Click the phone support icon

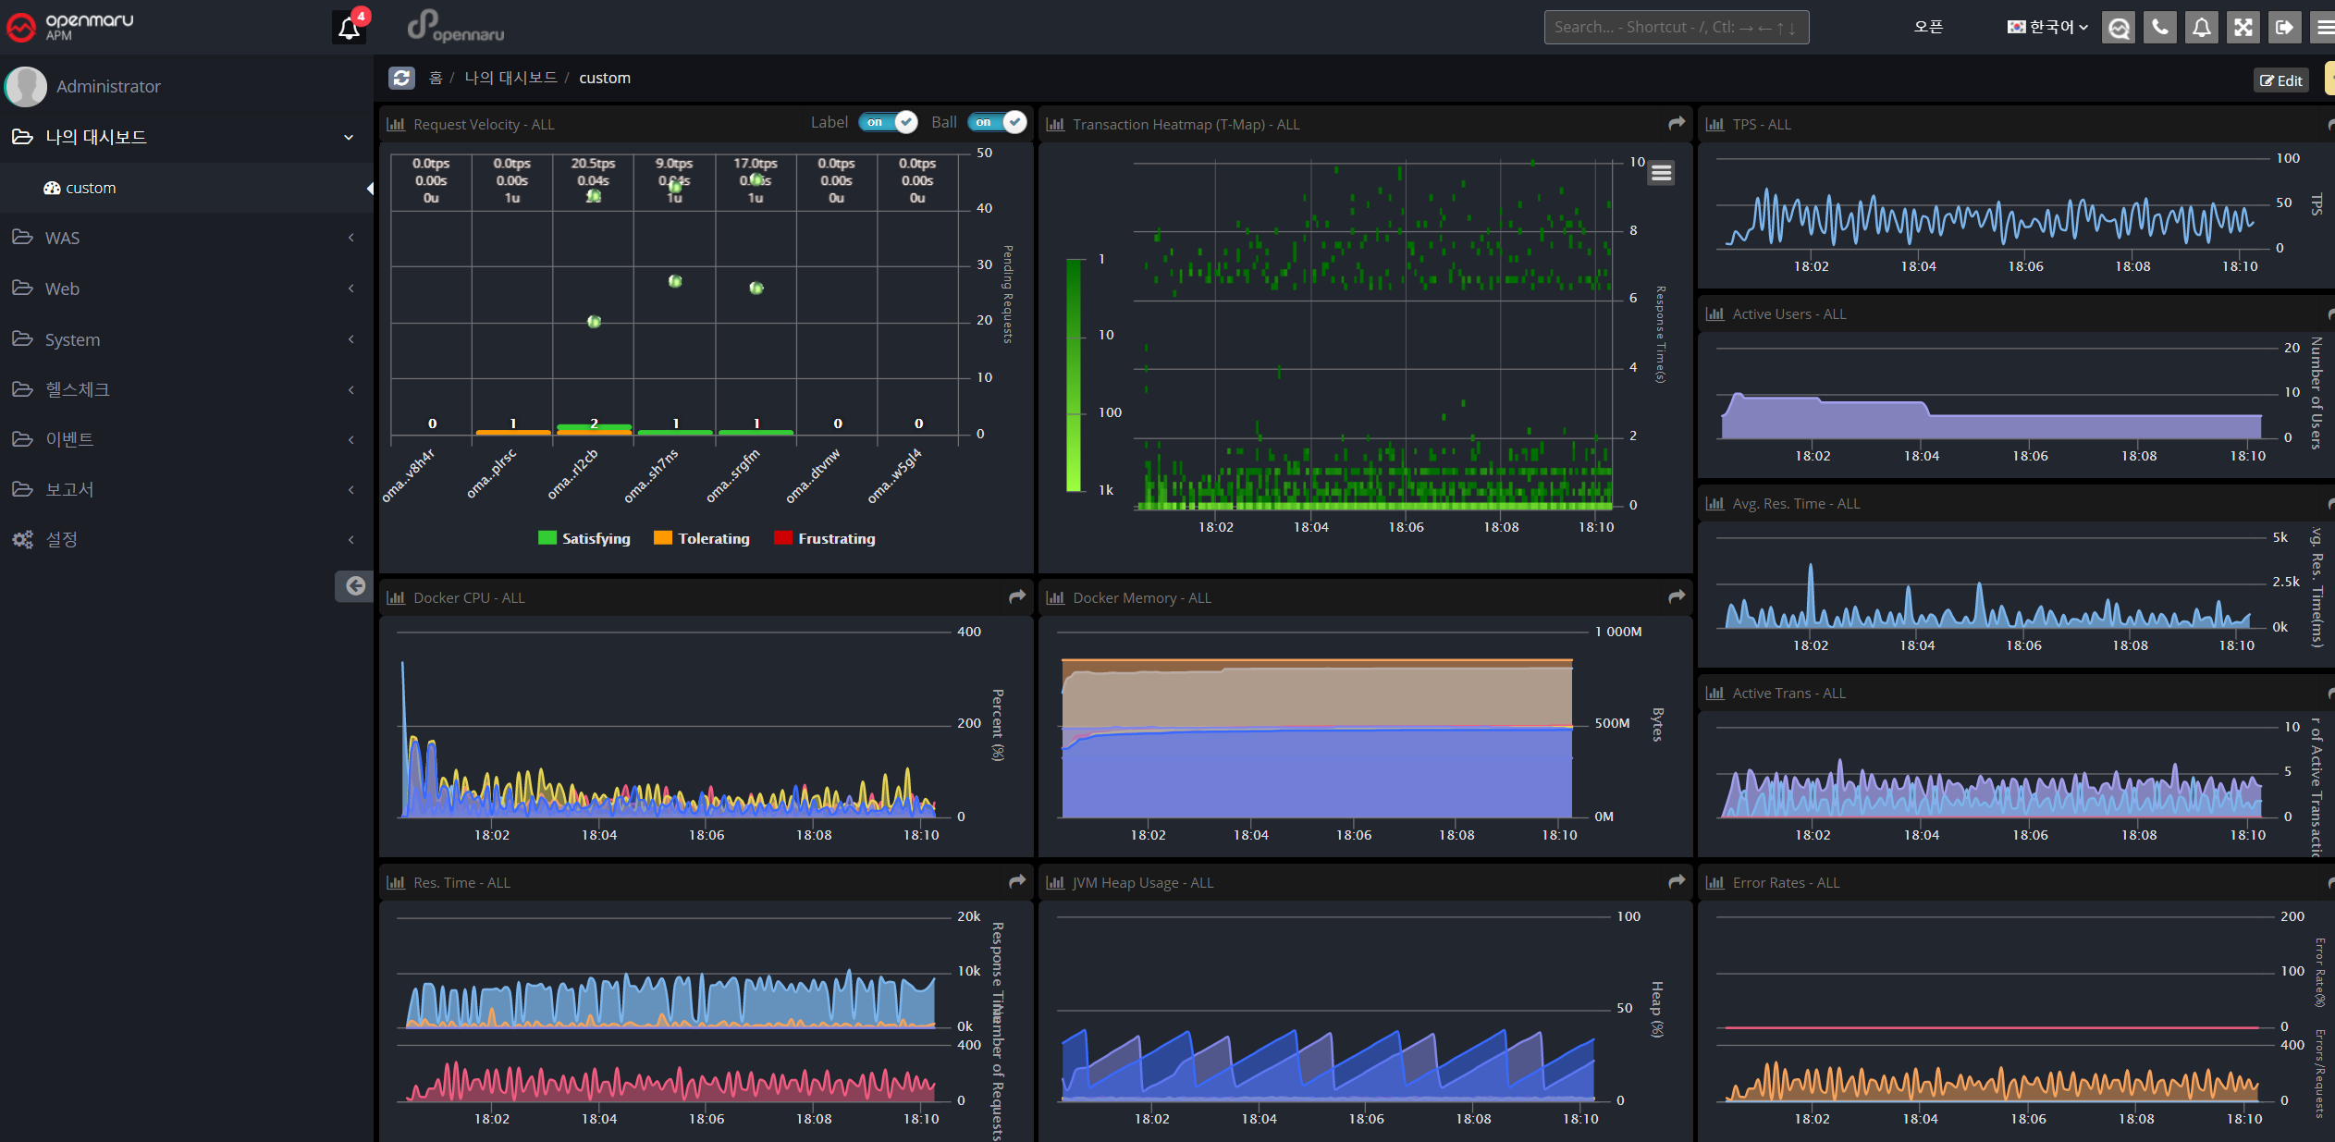click(x=2160, y=27)
